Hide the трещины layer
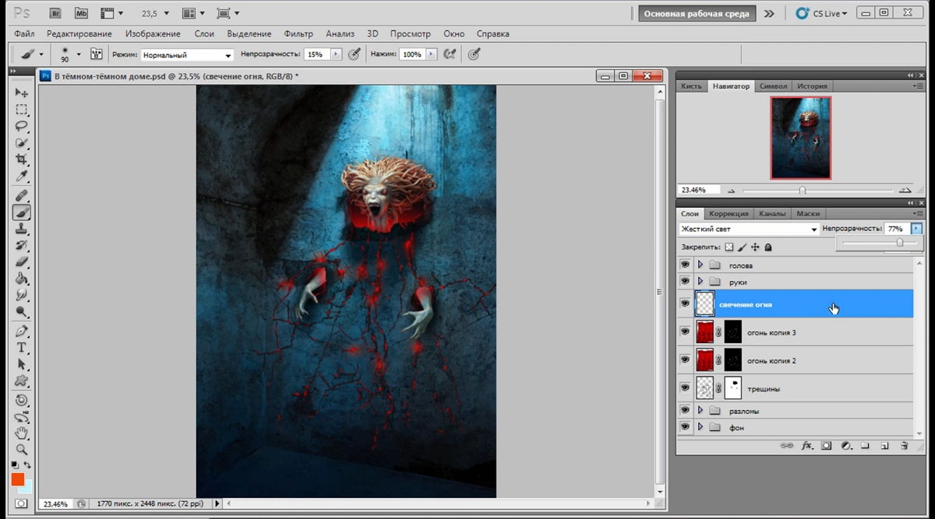 tap(685, 387)
